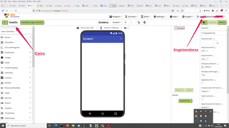Open Adobe Acrobat from the taskbar

(x=108, y=126)
